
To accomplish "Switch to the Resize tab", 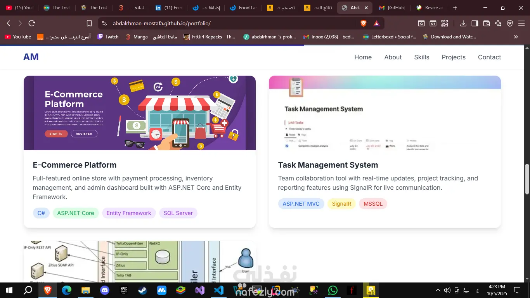I will click(429, 8).
